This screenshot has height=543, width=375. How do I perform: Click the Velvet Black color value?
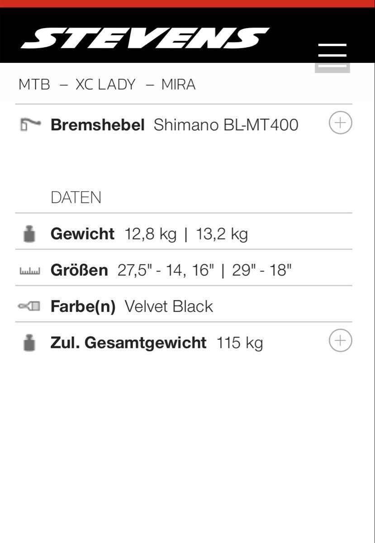[x=169, y=306]
